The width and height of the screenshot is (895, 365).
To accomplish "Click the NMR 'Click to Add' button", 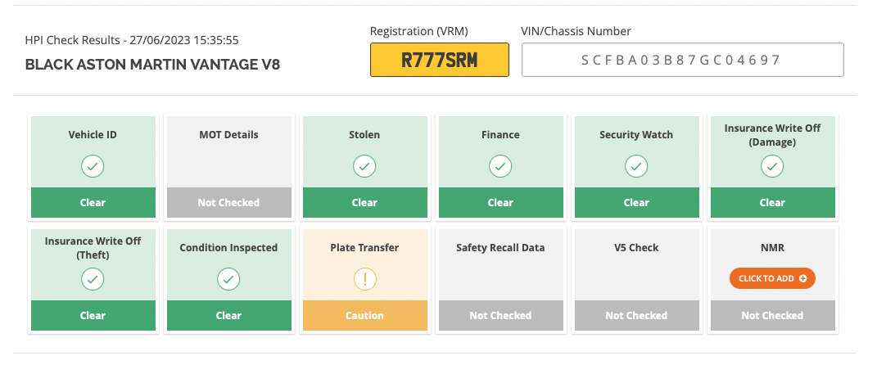I will [772, 278].
